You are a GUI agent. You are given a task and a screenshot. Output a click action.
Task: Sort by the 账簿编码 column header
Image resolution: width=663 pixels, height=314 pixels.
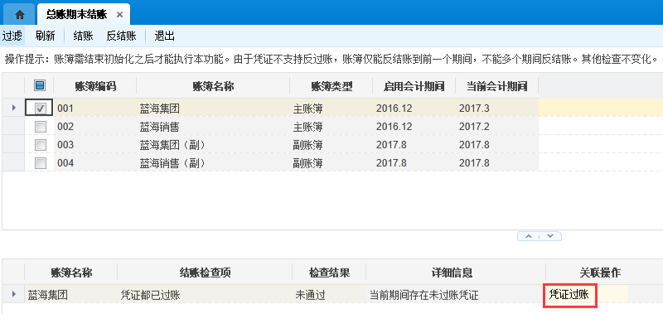tap(95, 86)
